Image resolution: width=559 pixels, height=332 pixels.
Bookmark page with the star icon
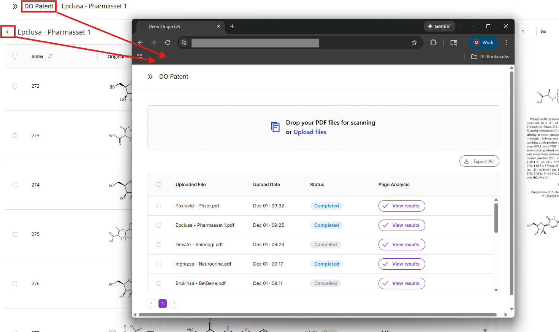[414, 43]
